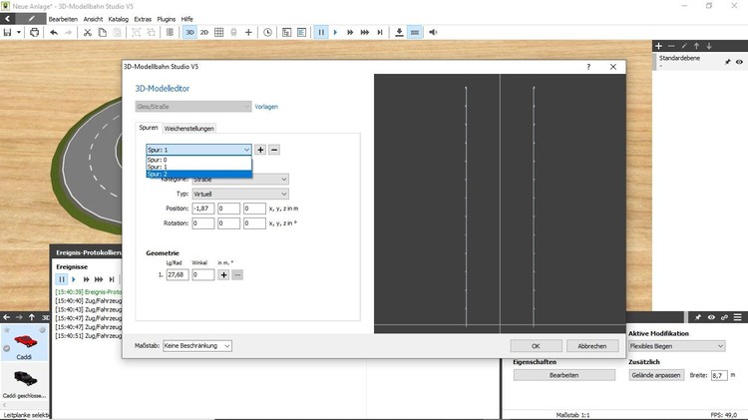Click the Vorlagen link

coord(266,106)
